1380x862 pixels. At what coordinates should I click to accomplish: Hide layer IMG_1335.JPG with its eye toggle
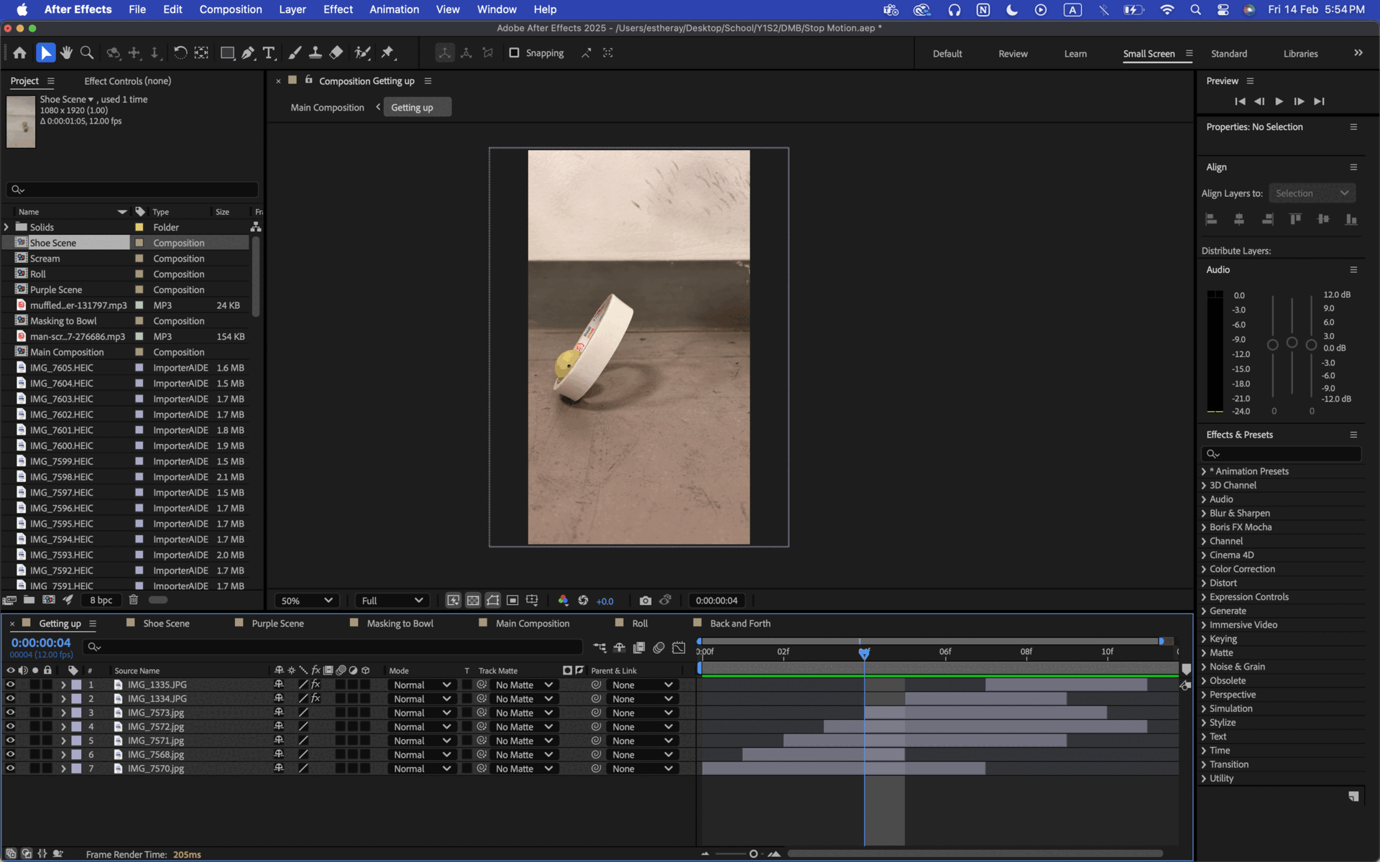pos(10,685)
